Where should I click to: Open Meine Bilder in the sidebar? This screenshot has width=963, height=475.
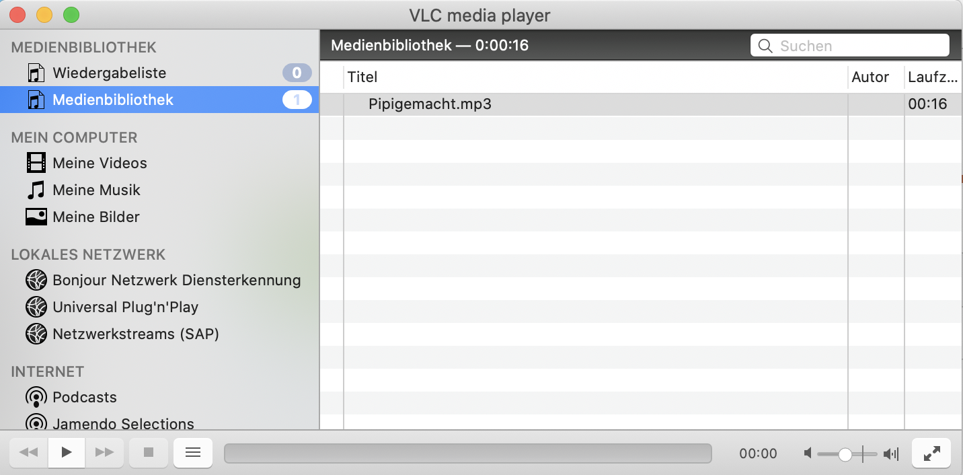159,217
